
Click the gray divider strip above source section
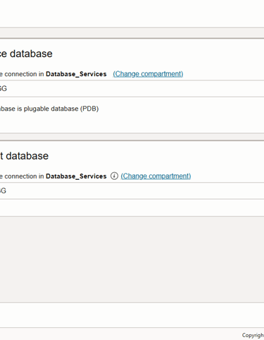coord(132,32)
